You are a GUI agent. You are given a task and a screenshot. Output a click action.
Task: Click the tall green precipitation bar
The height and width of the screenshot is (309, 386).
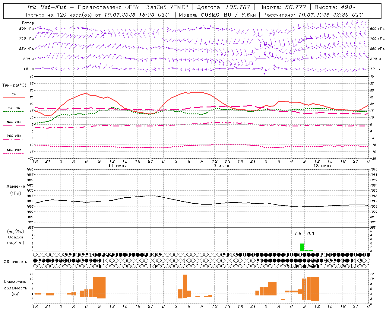pos(302,247)
